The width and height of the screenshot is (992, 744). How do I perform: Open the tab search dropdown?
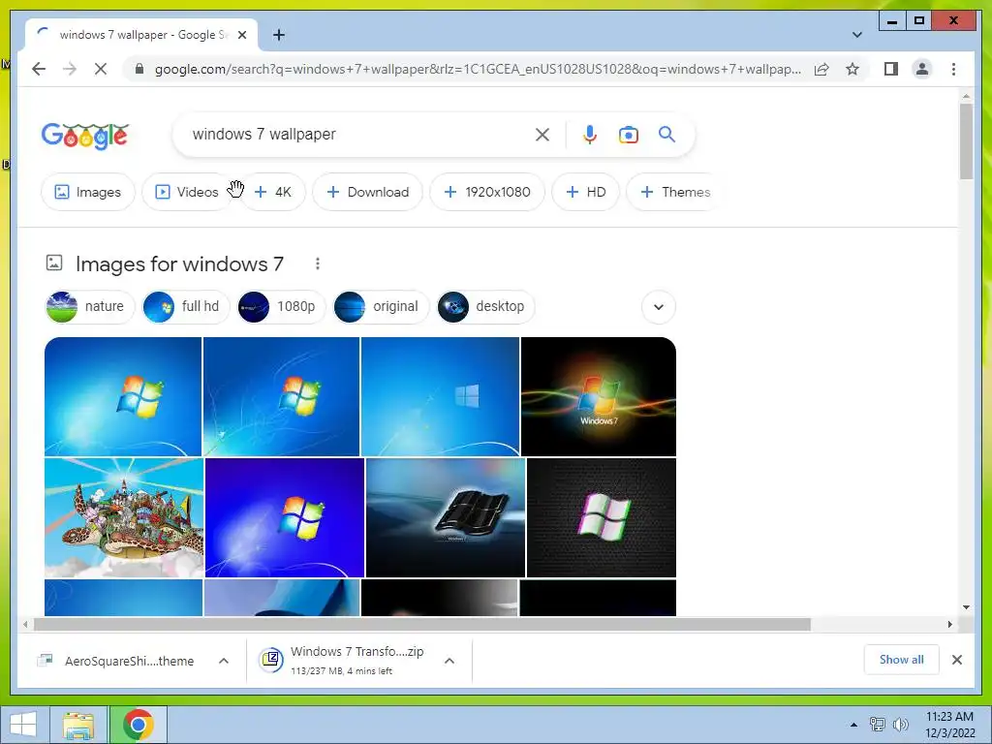(856, 35)
